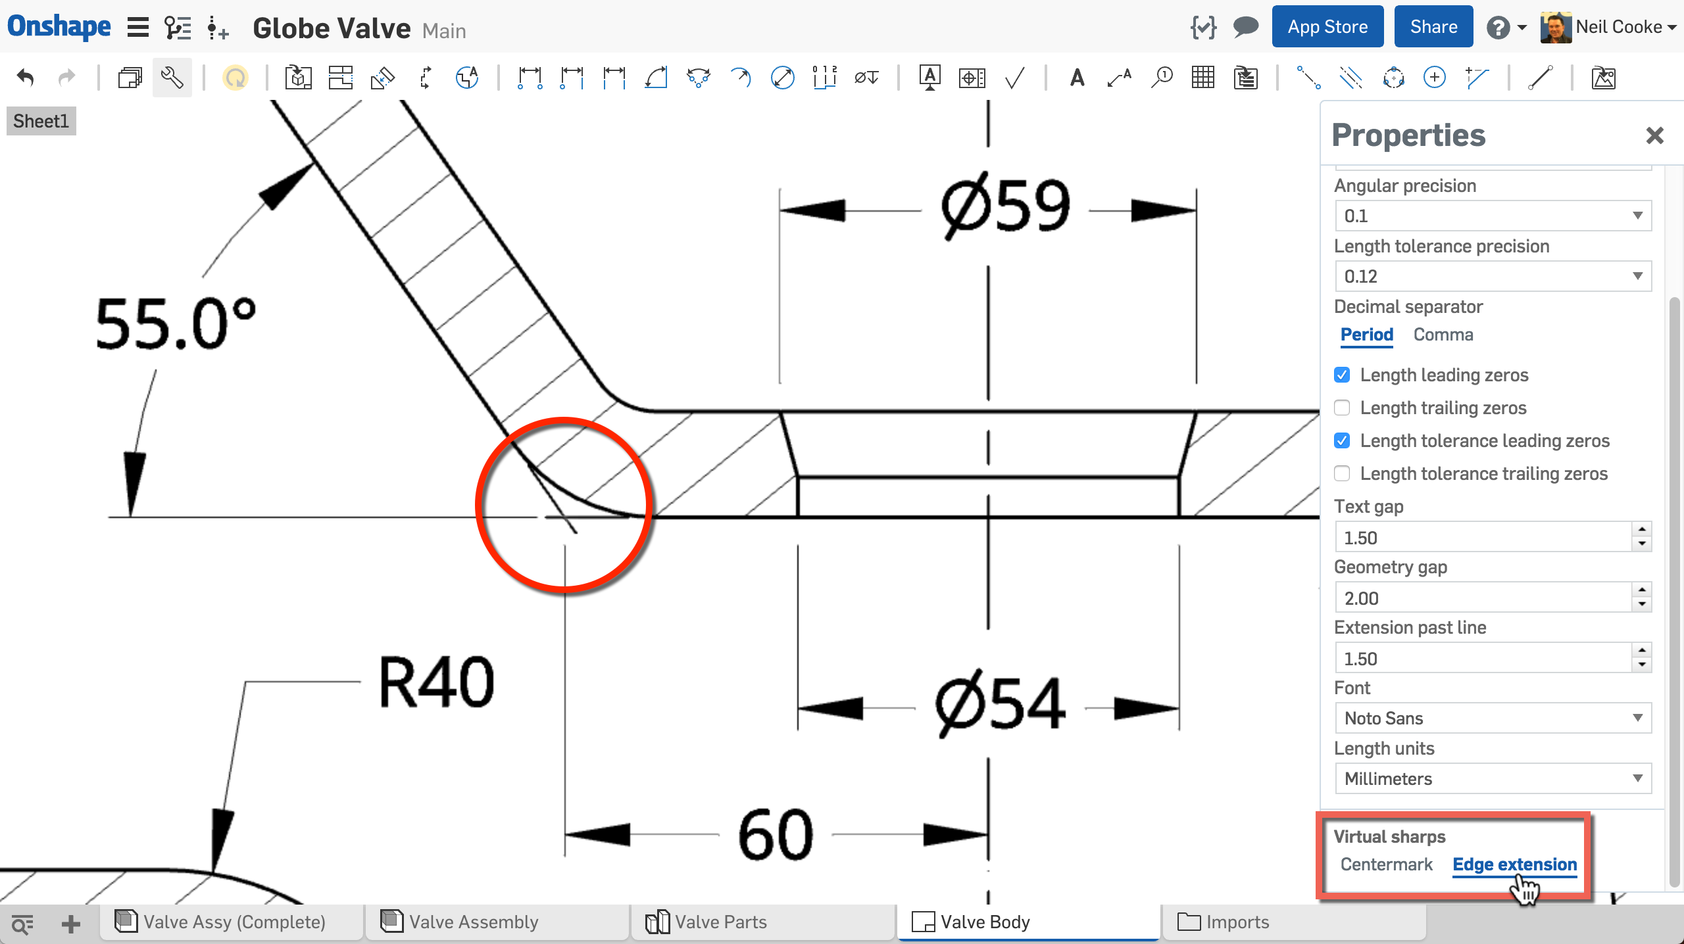Open the Onshape hamburger menu
The image size is (1684, 944).
(137, 28)
